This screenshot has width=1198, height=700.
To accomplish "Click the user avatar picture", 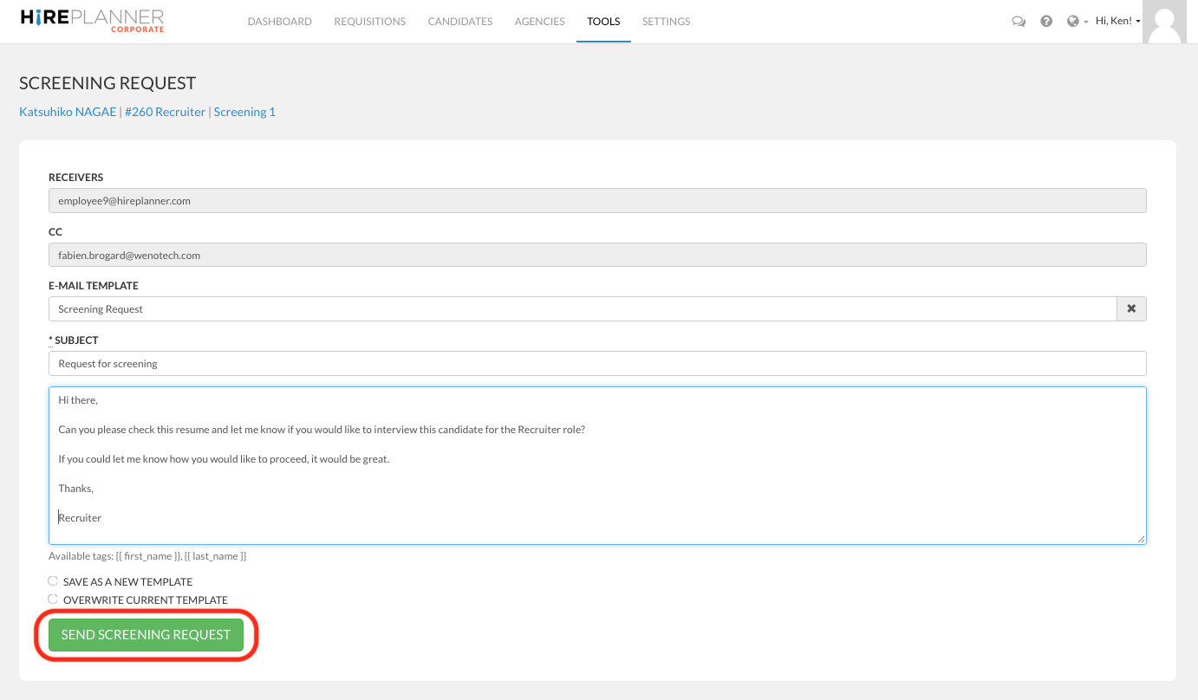I will coord(1164,22).
